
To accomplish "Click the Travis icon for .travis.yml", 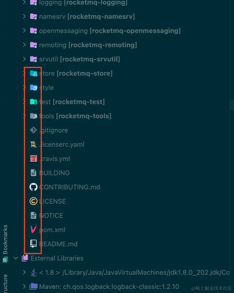I will click(33, 159).
